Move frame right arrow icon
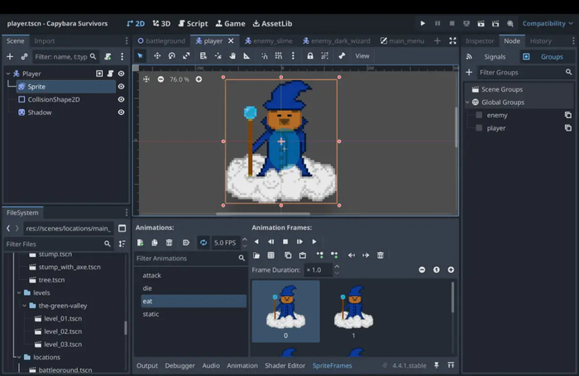The width and height of the screenshot is (579, 376). click(366, 255)
